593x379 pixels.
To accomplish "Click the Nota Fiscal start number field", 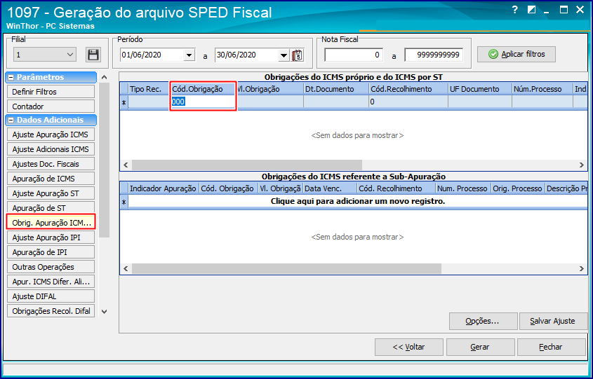I will pos(354,55).
